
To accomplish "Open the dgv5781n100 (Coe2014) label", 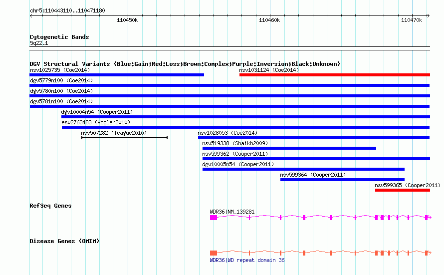I will 61,101.
